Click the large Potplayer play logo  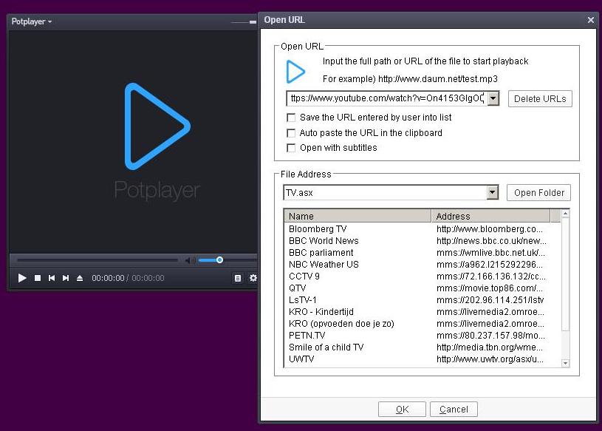click(157, 126)
